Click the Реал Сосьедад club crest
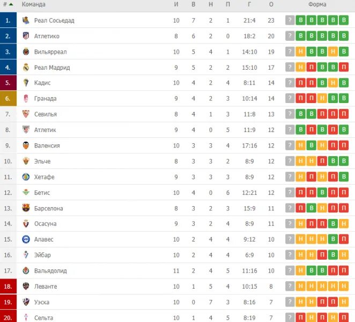This screenshot has width=355, height=322. (x=26, y=20)
